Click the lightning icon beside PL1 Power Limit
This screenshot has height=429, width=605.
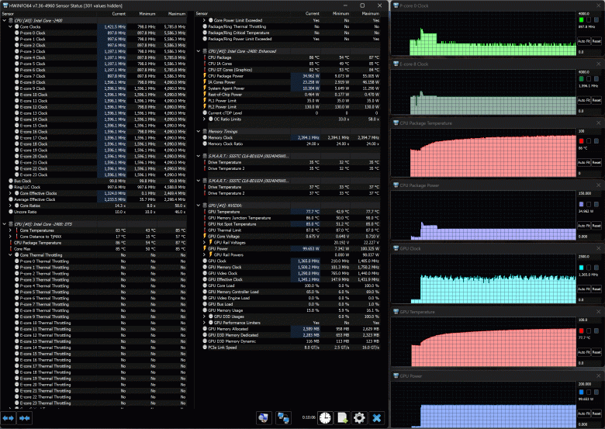coord(205,101)
